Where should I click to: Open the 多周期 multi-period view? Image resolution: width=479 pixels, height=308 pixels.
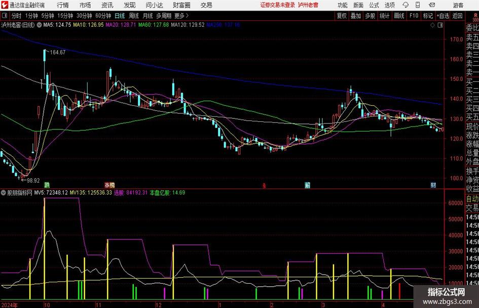164,16
